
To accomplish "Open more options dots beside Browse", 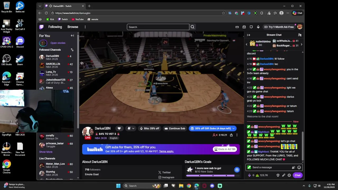I will [x=85, y=27].
